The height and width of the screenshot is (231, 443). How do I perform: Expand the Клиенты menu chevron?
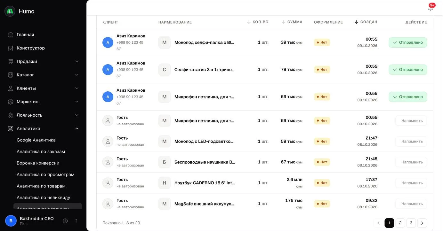pos(77,88)
